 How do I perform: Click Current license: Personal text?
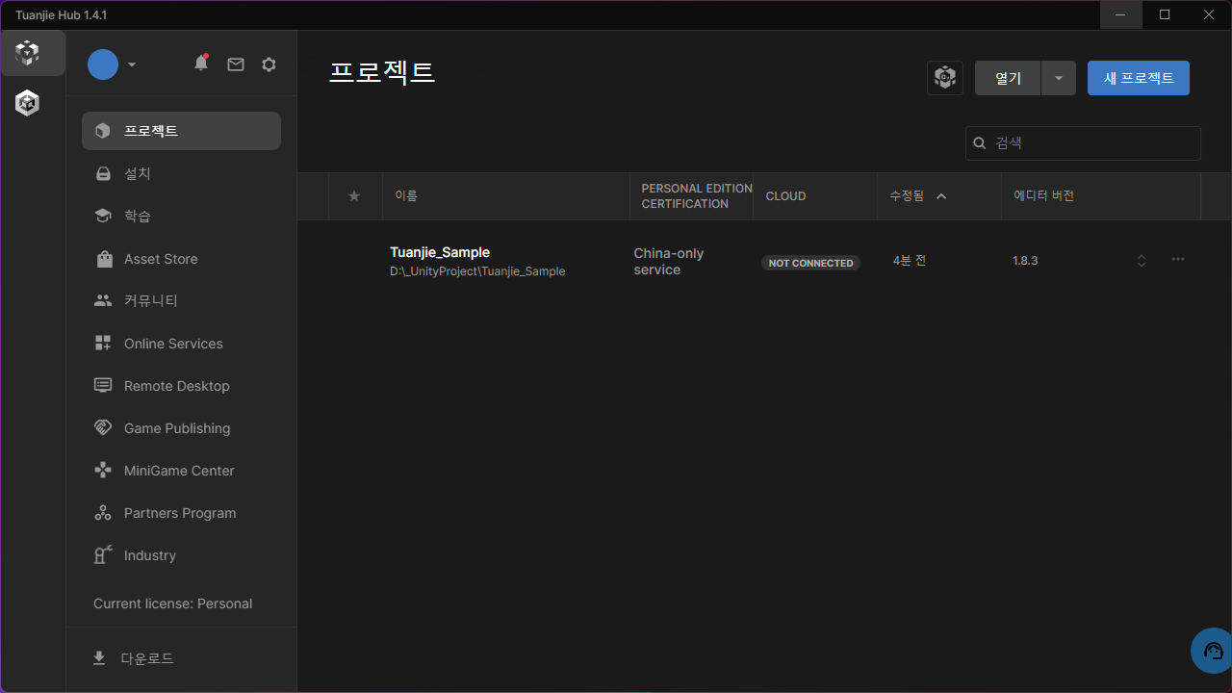coord(173,603)
